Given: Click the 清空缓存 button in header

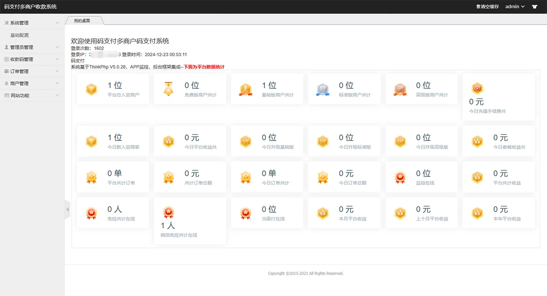Looking at the screenshot, I should pyautogui.click(x=487, y=7).
